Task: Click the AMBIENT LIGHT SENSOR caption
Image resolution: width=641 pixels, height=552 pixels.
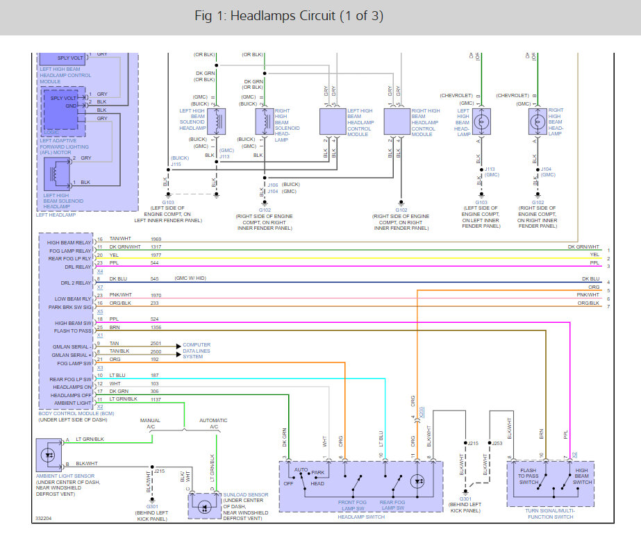Action: coord(65,476)
